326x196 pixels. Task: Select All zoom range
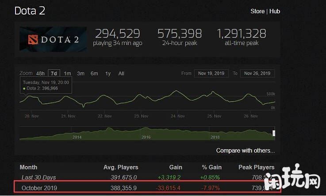coord(121,74)
